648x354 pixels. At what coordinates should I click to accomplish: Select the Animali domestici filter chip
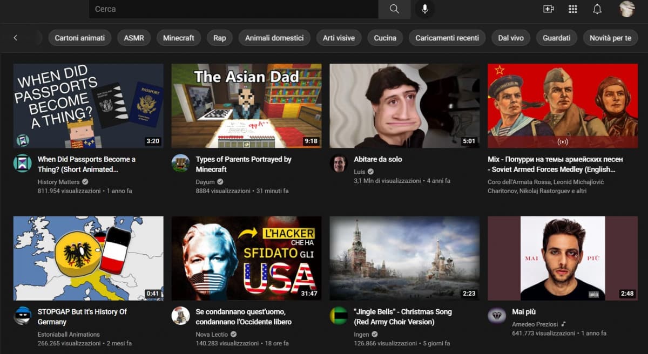[x=274, y=38]
